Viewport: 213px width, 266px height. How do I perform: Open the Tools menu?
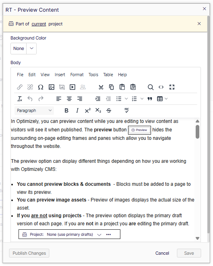click(93, 75)
